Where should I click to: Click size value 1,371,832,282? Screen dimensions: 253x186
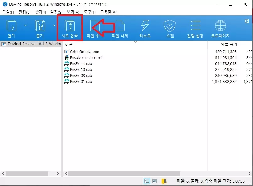pyautogui.click(x=224, y=82)
